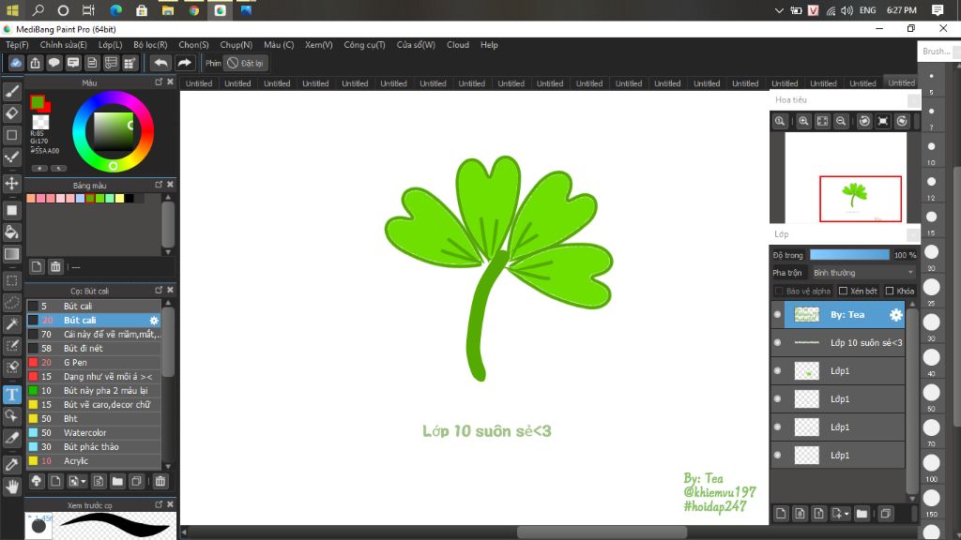Select the Hand tool
The image size is (961, 540).
tap(11, 487)
